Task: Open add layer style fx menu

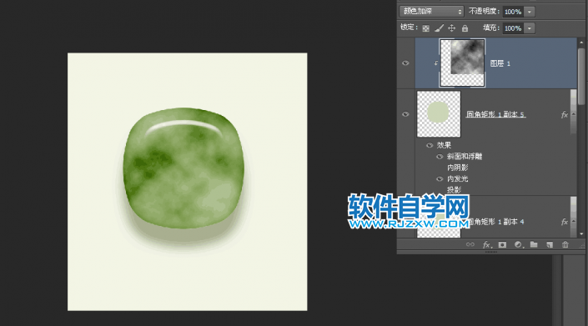Action: pos(487,244)
